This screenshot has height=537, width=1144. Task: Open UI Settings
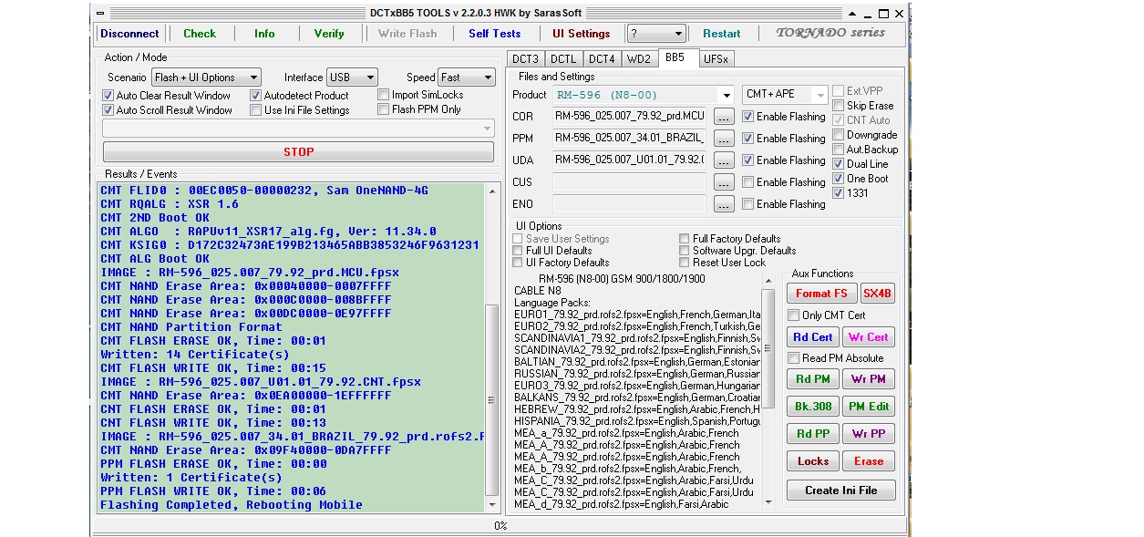tap(582, 34)
